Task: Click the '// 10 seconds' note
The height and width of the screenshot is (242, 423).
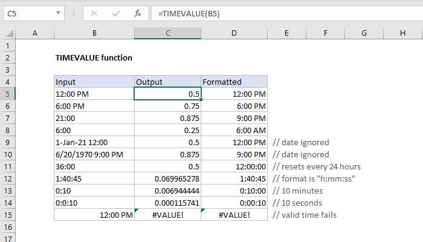Action: pos(297,203)
